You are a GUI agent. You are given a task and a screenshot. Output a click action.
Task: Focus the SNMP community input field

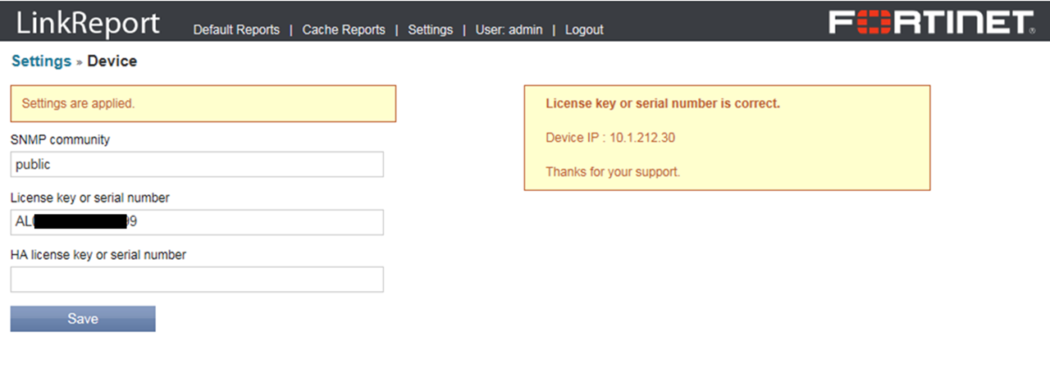coord(197,165)
